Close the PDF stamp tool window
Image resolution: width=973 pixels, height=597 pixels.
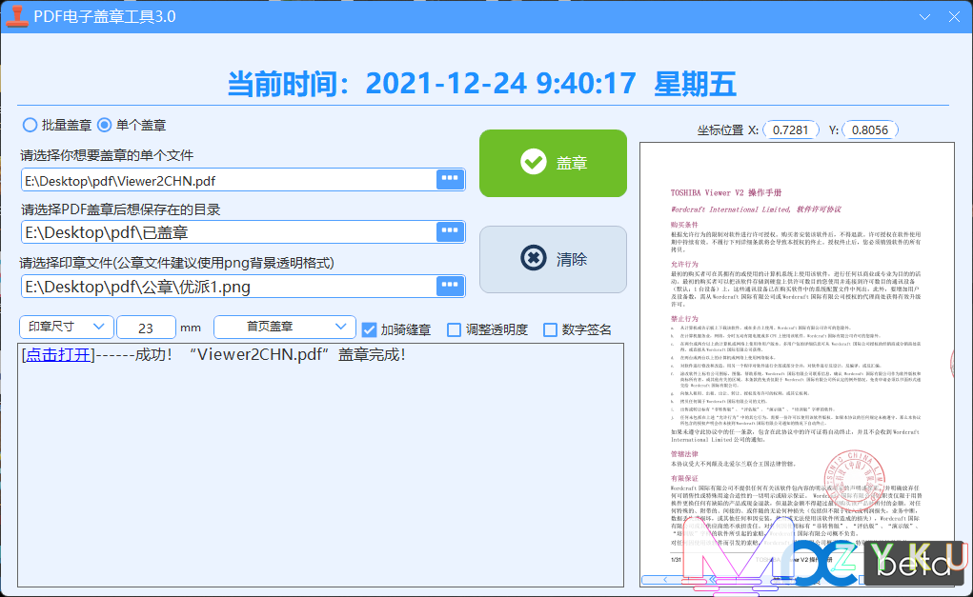[954, 17]
